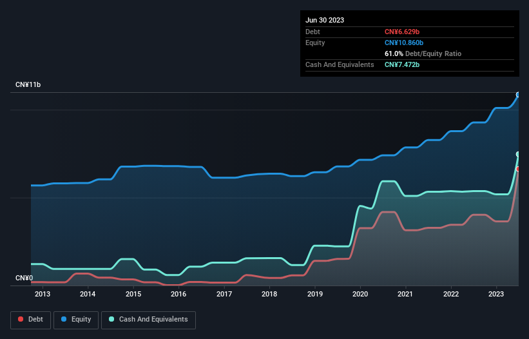Select the Debt end data marker
This screenshot has height=339, width=529.
(x=518, y=169)
